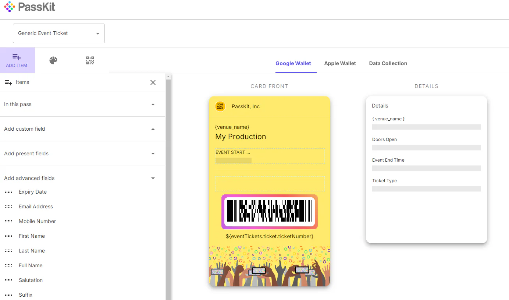Select the Mobile Number field

pos(37,221)
